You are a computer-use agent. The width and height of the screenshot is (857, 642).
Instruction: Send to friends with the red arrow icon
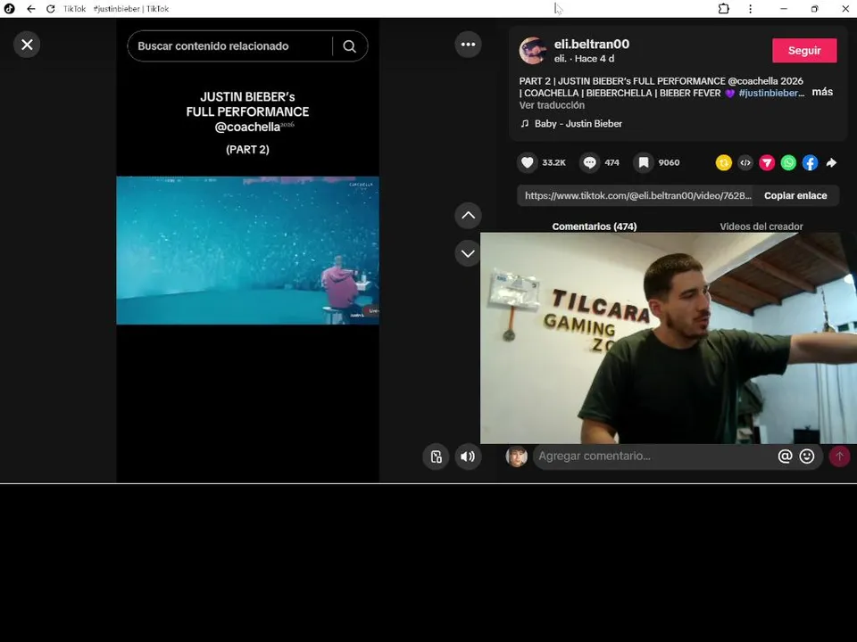[767, 162]
